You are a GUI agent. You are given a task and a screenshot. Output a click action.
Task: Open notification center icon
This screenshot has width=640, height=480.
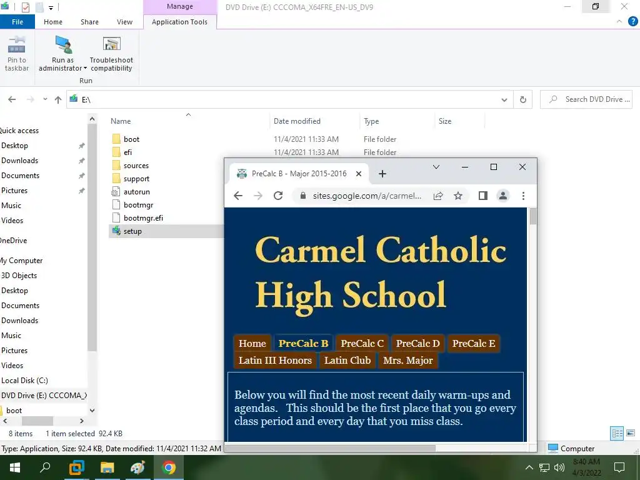pyautogui.click(x=619, y=467)
